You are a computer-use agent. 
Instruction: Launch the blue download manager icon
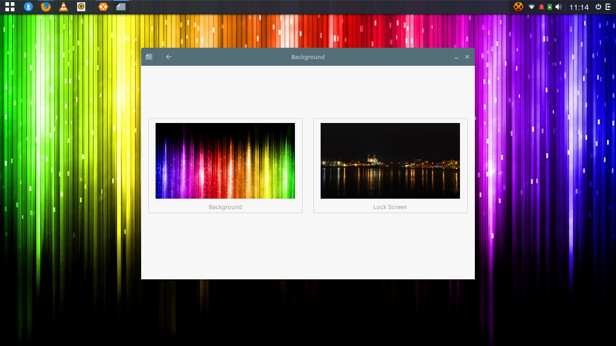pyautogui.click(x=28, y=7)
